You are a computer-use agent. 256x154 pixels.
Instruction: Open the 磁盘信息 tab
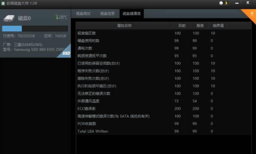coord(107,14)
